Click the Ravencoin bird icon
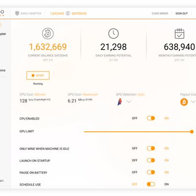This screenshot has height=196, width=196. [120, 102]
